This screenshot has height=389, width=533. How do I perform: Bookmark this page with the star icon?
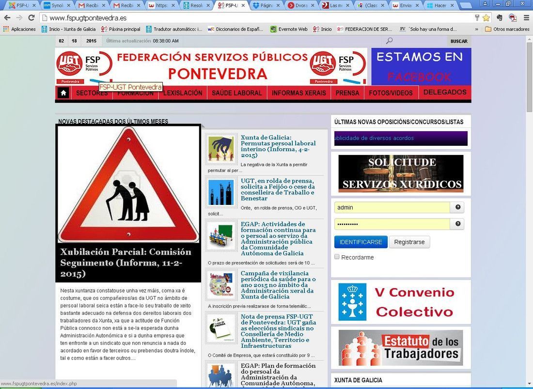(486, 17)
